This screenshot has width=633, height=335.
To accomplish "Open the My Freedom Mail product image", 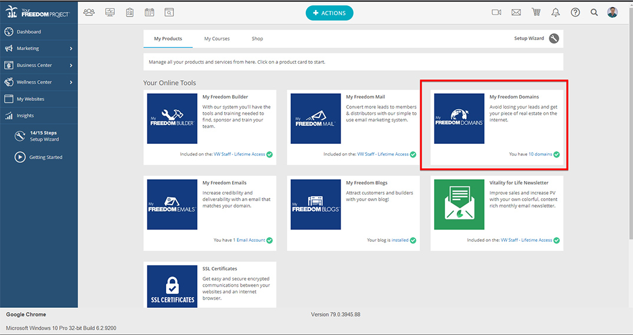I will click(x=316, y=119).
